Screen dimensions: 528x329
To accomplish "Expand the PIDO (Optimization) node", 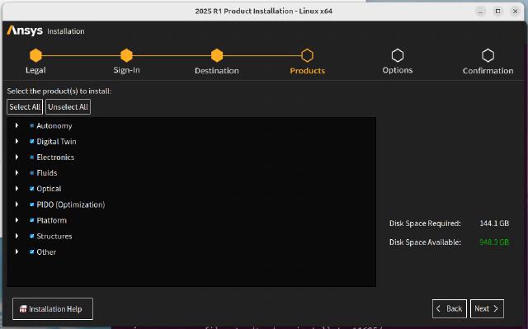I will click(x=16, y=204).
